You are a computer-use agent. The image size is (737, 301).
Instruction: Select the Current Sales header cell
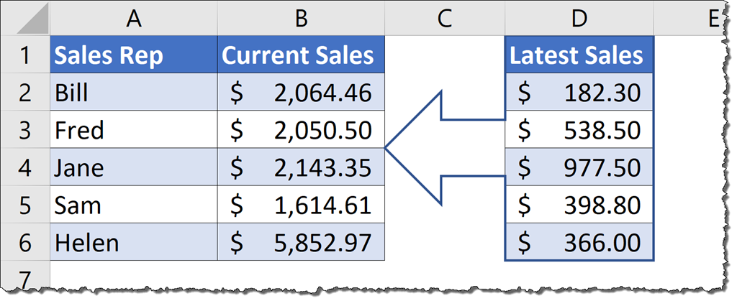coord(301,55)
